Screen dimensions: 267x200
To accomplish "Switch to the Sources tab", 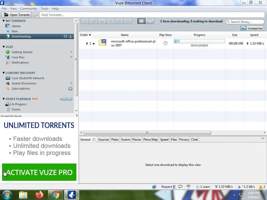I will pos(104,140).
